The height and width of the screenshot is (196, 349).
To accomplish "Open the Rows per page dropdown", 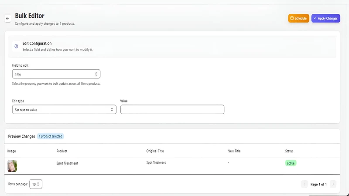I will click(36, 184).
